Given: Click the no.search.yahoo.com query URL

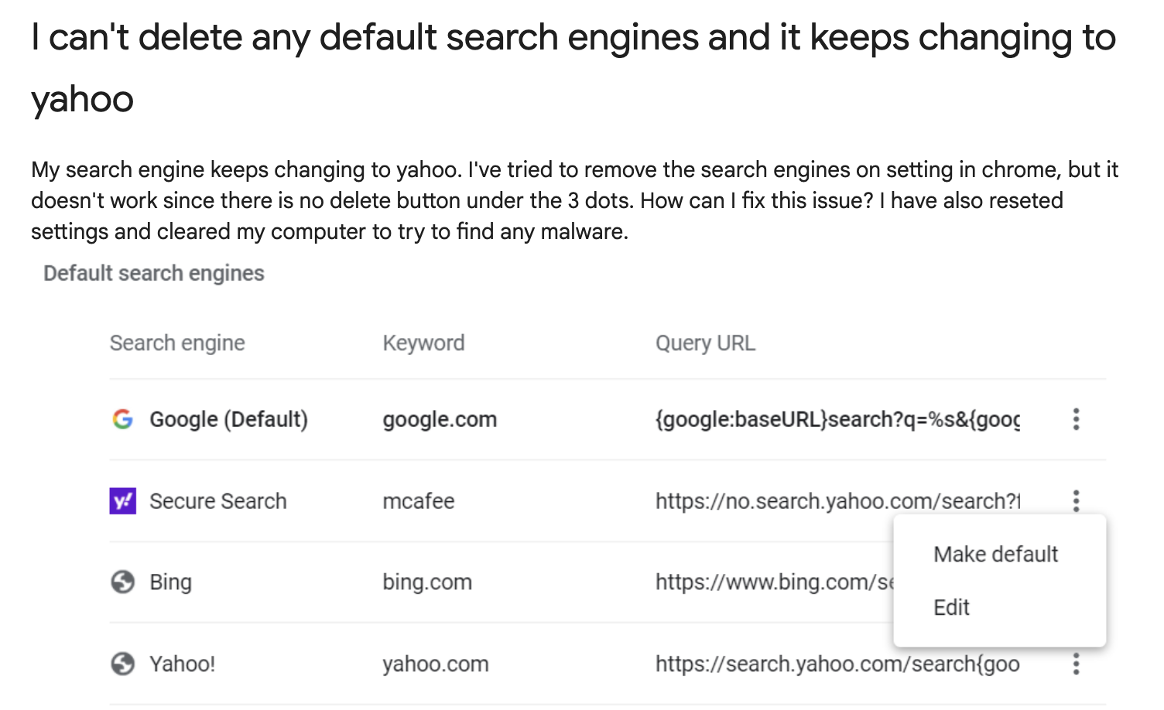Looking at the screenshot, I should click(x=837, y=501).
